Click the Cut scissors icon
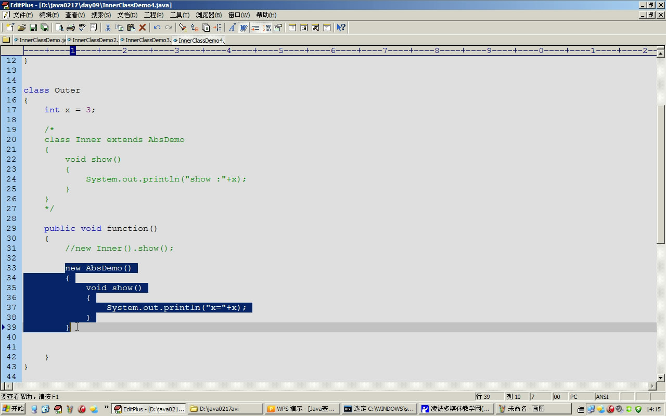The height and width of the screenshot is (416, 666). tap(108, 28)
